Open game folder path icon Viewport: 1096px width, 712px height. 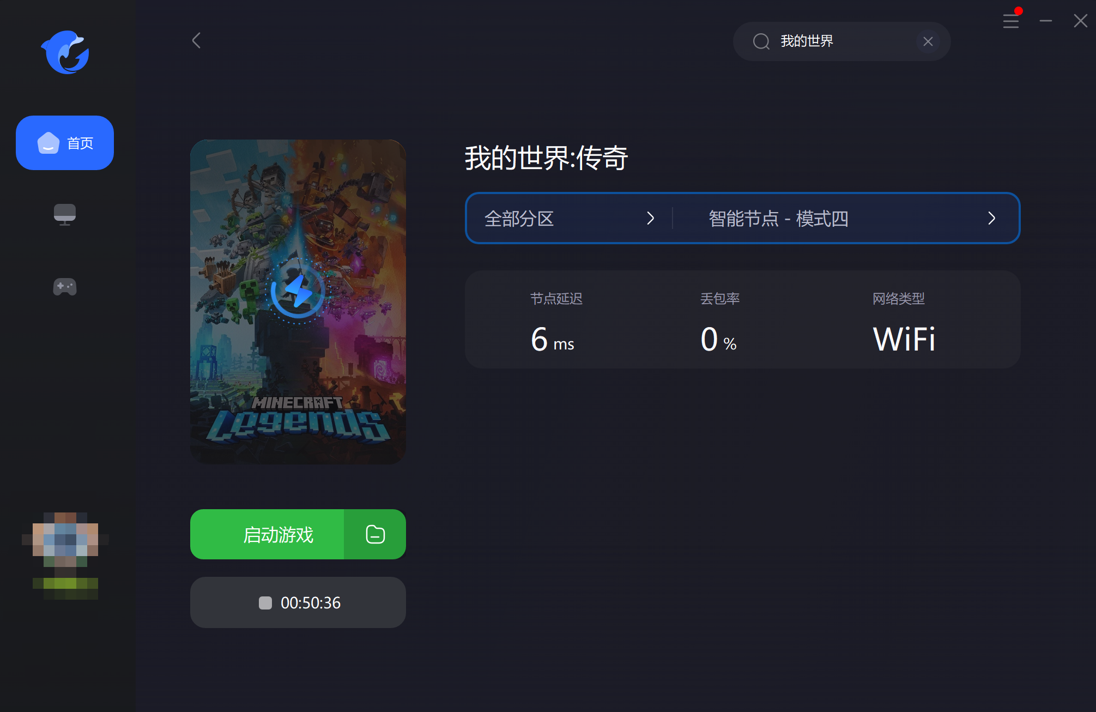tap(375, 534)
